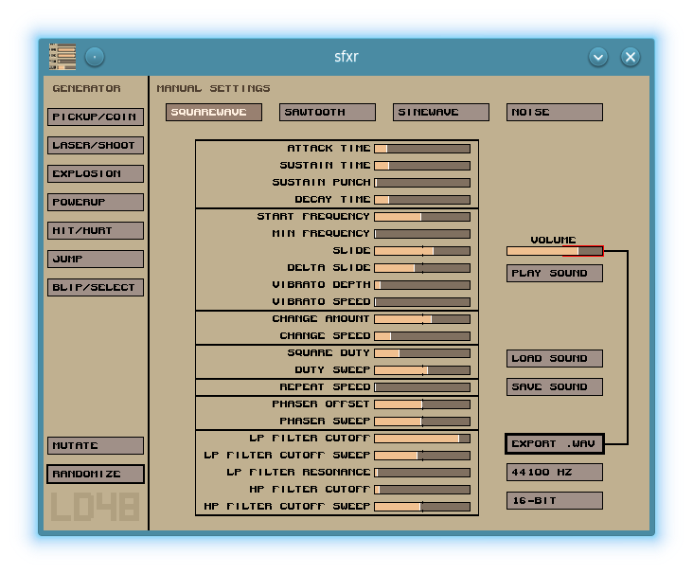
Task: Set the LP Filter Resonance slider
Action: [422, 473]
